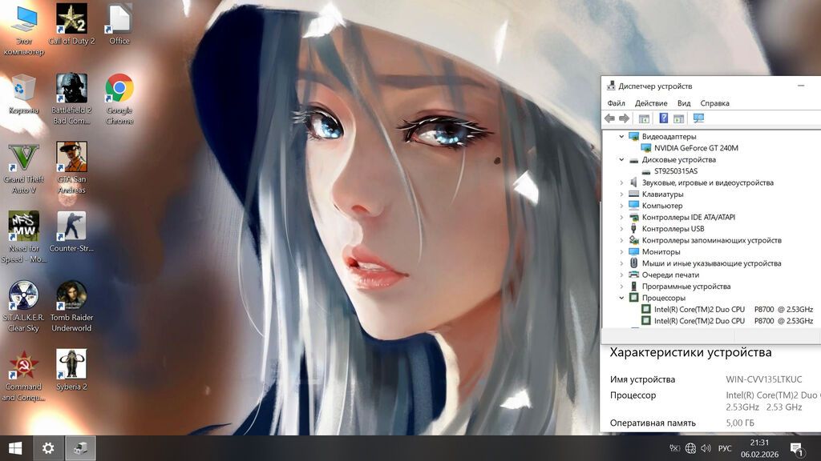Launch the Battlefield 2 Bad Company shortcut
This screenshot has height=461, width=821.
(71, 99)
